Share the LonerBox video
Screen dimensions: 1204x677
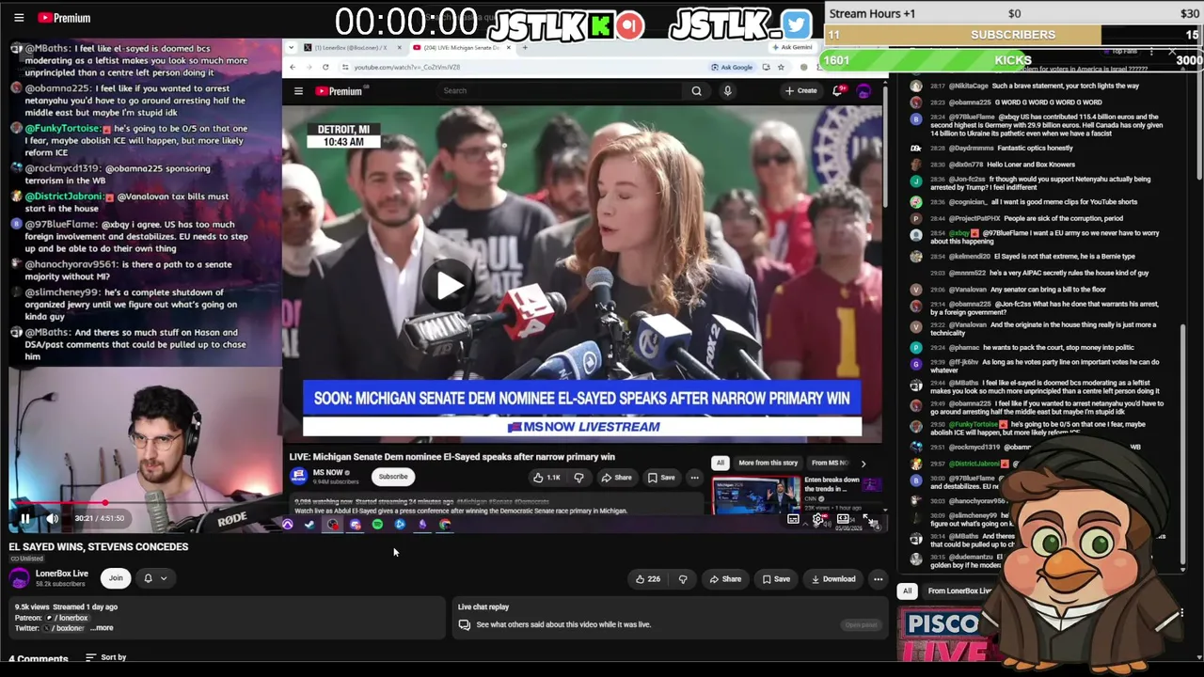[725, 579]
